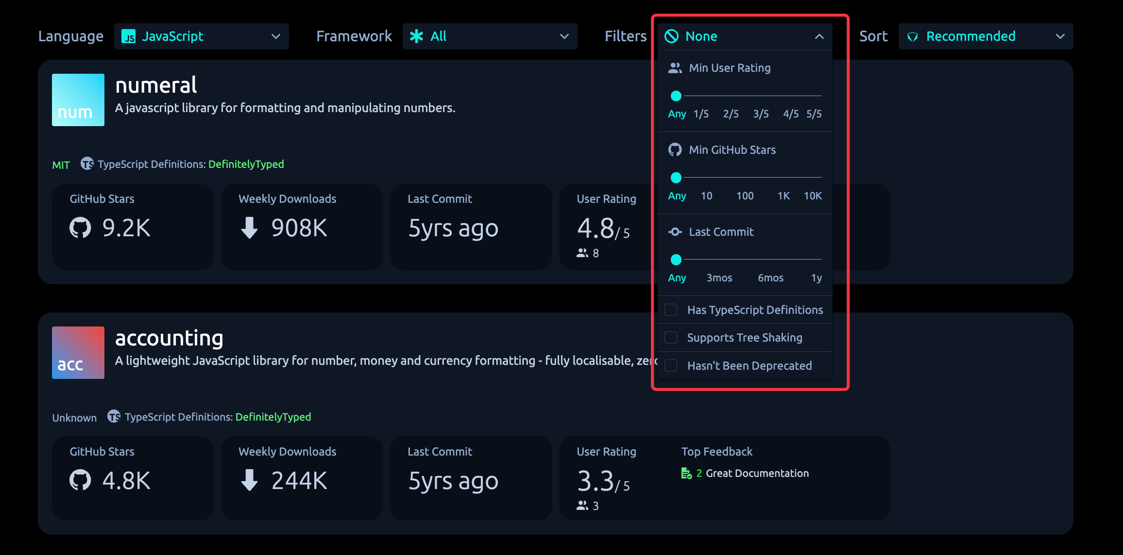Viewport: 1123px width, 555px height.
Task: Open the JavaScript language dropdown
Action: 201,36
